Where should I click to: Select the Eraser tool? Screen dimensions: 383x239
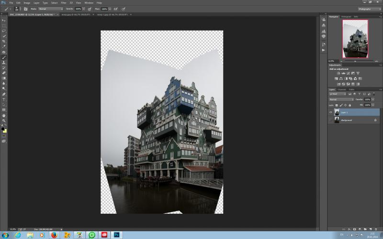point(4,73)
